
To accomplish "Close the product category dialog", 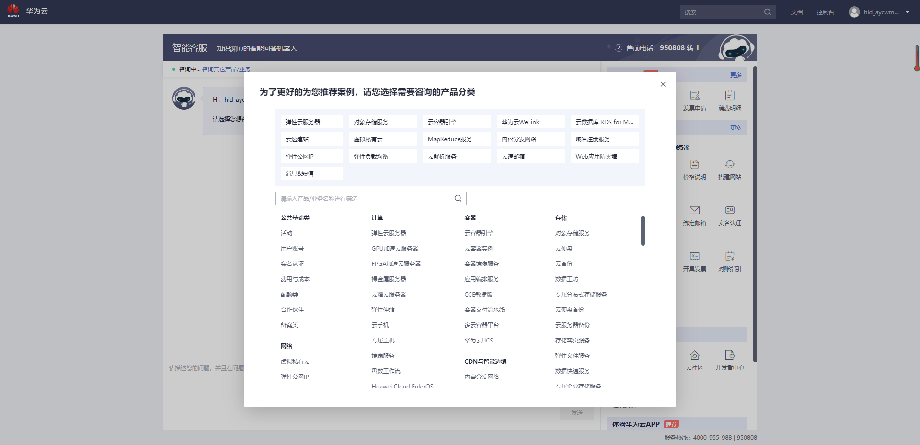I will coord(663,84).
